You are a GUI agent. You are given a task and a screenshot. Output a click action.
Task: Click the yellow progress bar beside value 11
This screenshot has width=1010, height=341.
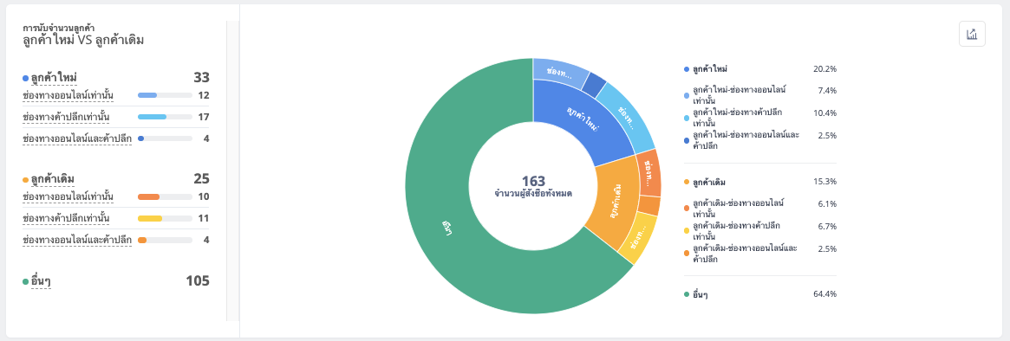click(x=165, y=218)
